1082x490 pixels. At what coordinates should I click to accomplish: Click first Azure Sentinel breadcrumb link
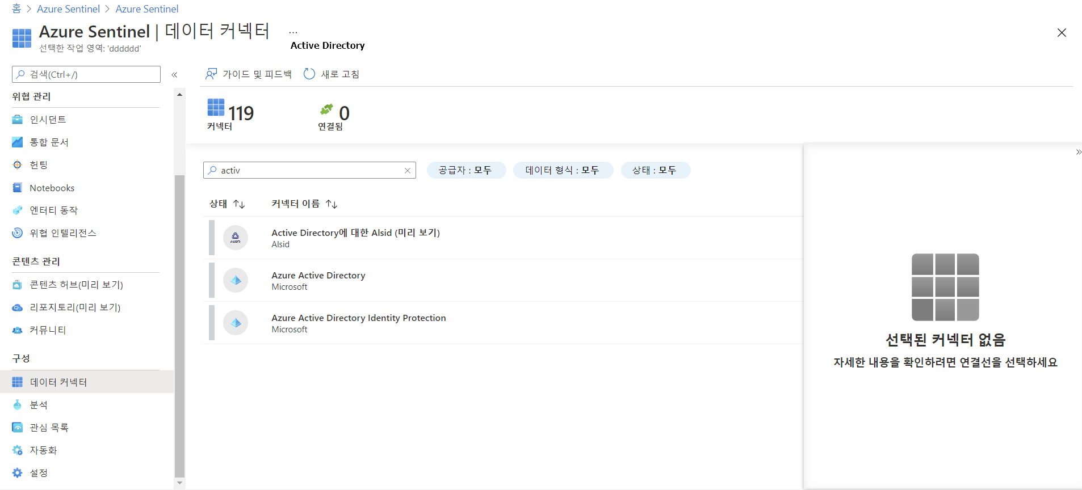[68, 9]
